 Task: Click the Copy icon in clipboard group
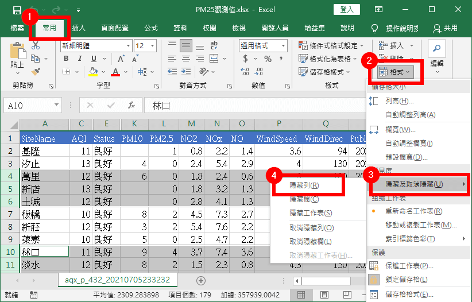click(36, 59)
